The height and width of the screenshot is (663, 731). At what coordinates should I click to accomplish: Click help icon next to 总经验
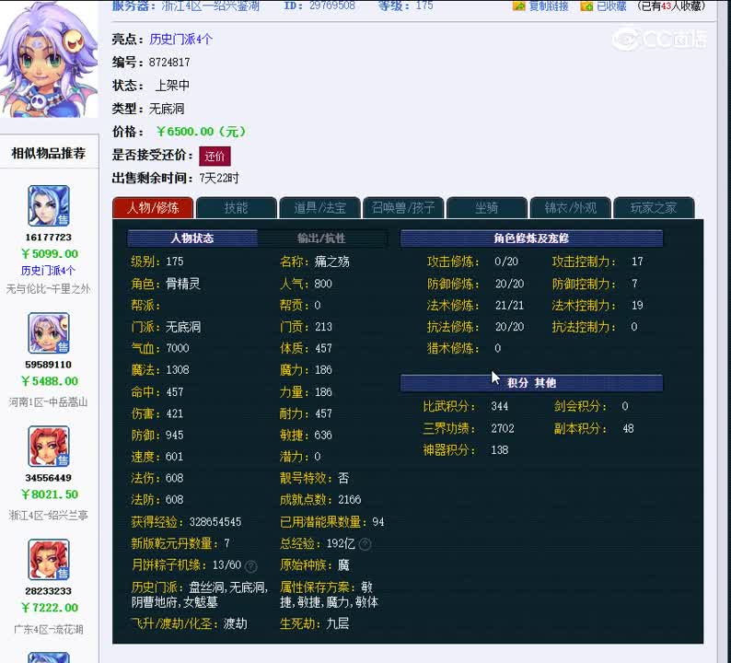[x=365, y=544]
